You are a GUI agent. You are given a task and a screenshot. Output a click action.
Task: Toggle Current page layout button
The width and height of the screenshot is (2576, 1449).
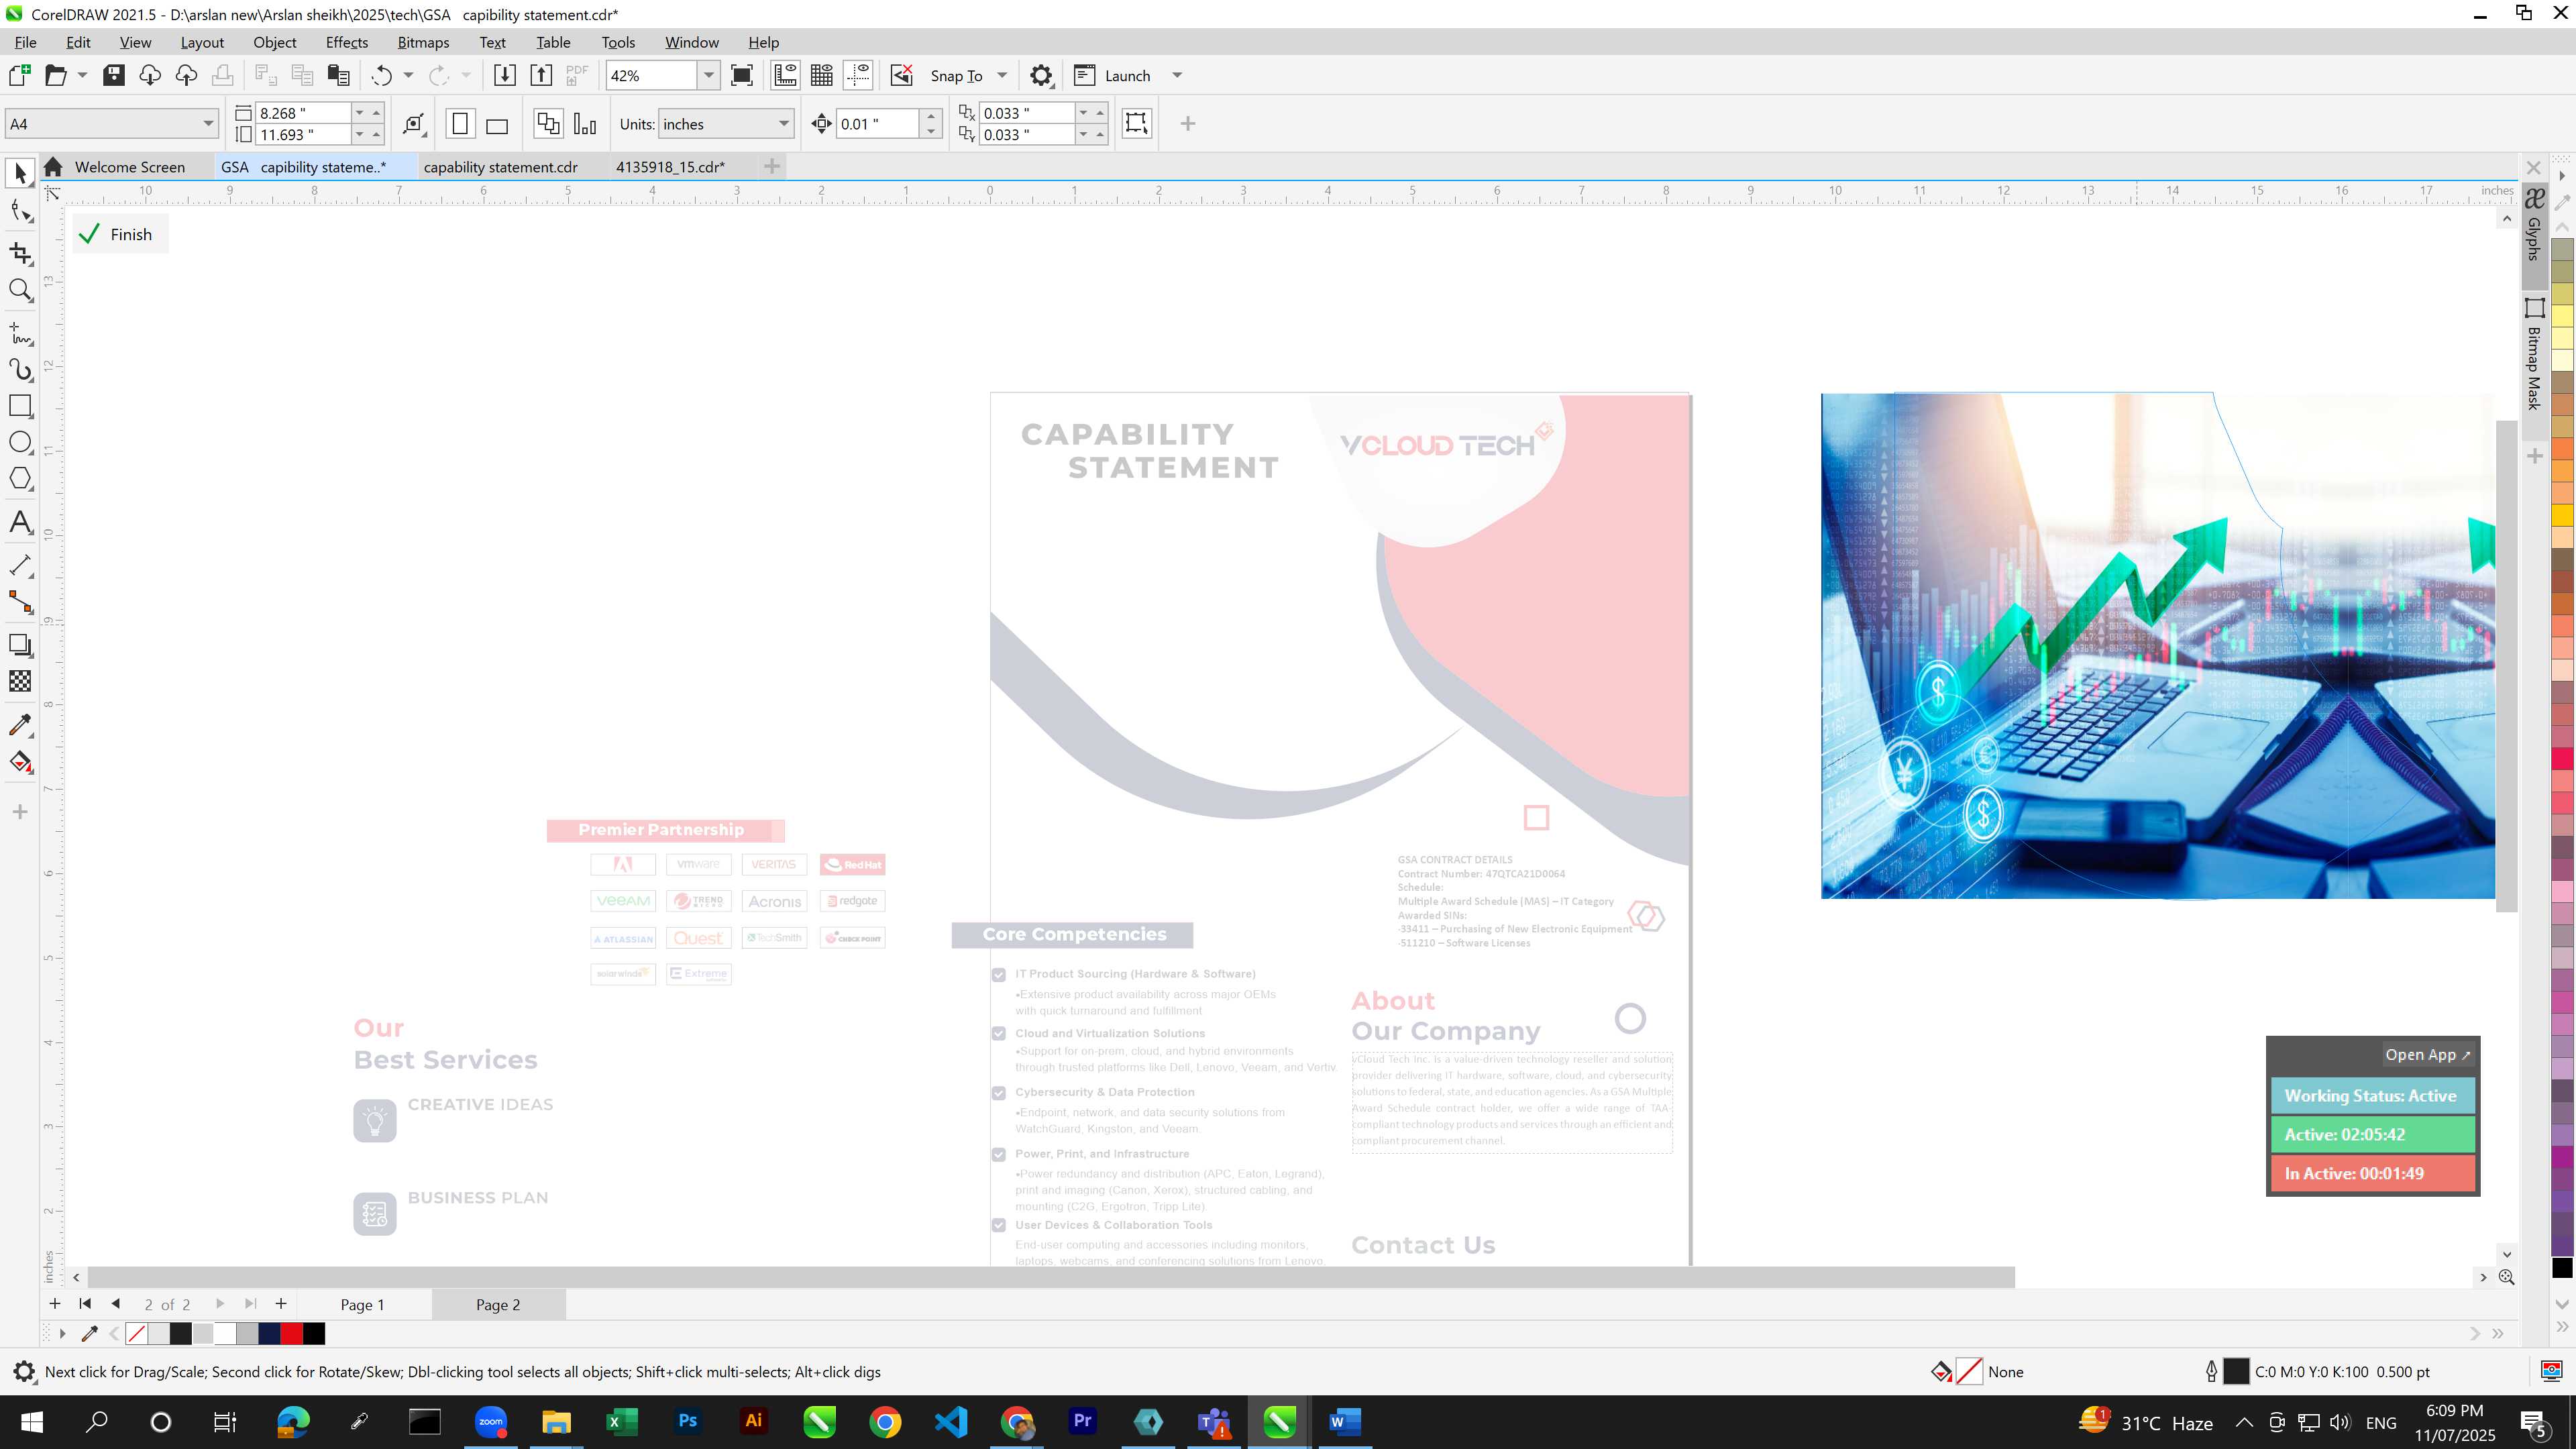pyautogui.click(x=585, y=124)
